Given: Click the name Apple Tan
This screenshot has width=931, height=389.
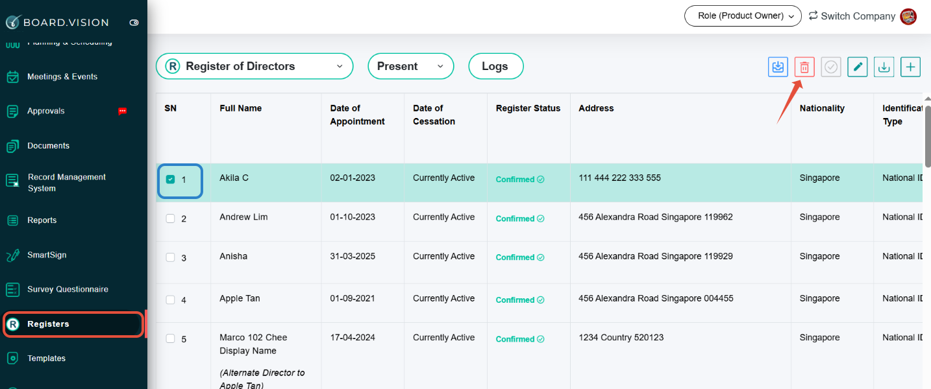Looking at the screenshot, I should [x=240, y=298].
